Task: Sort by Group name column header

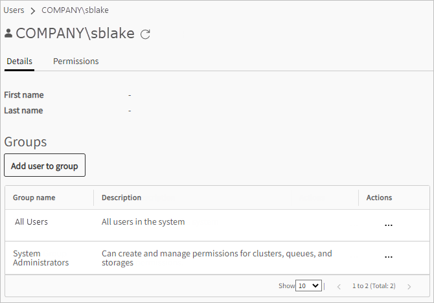Action: pos(34,197)
